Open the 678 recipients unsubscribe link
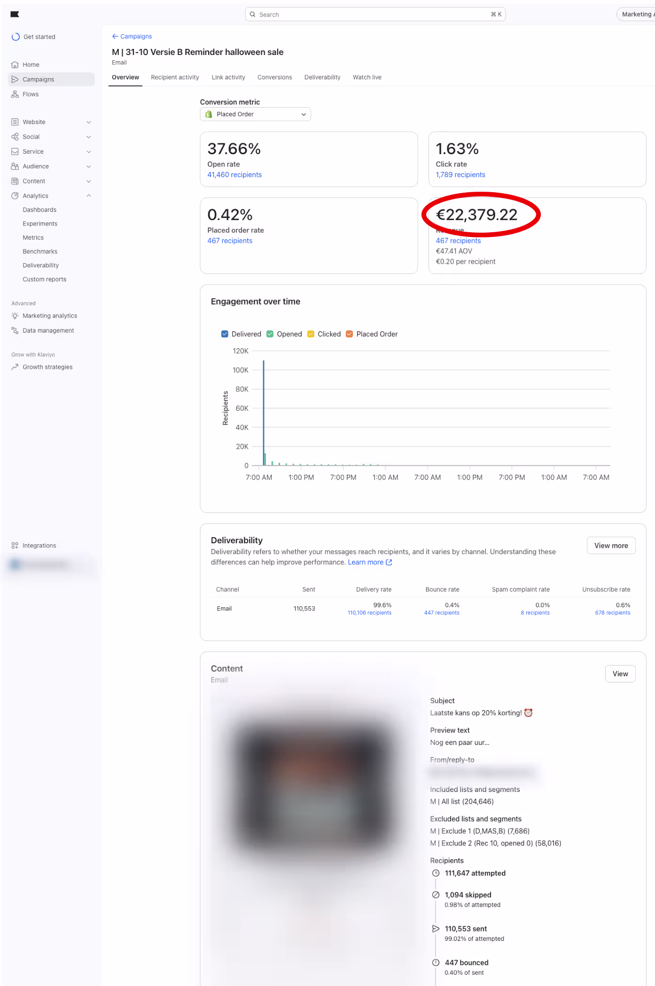 [x=613, y=613]
